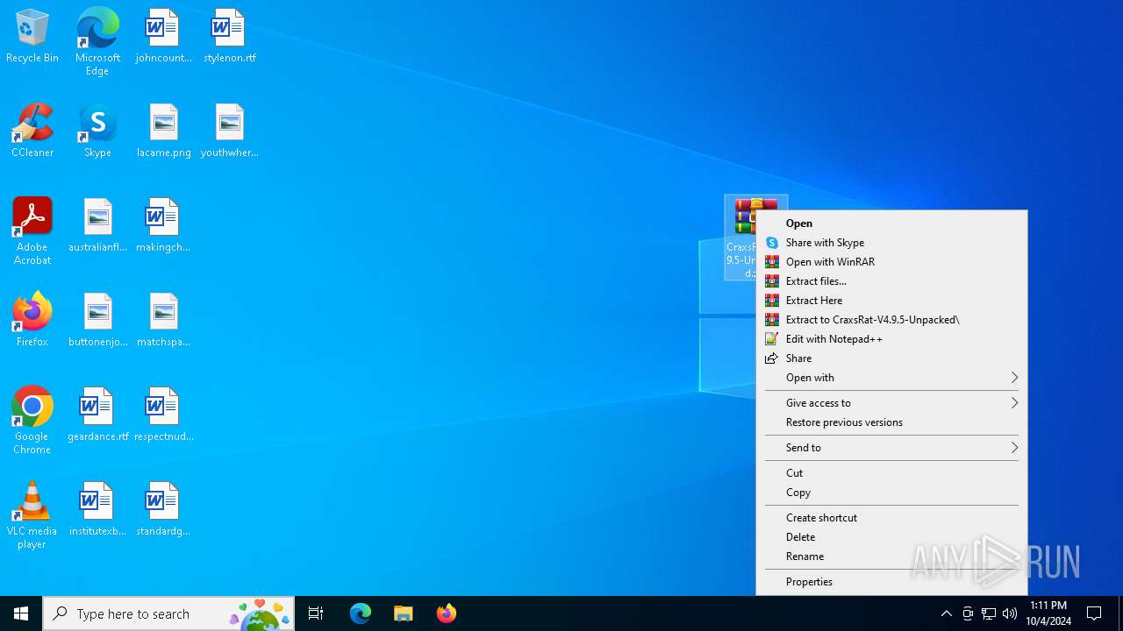
Task: Select the youthwher... image file icon
Action: pyautogui.click(x=229, y=131)
